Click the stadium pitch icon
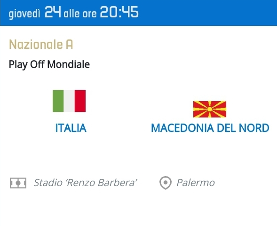Image resolution: width=277 pixels, height=226 pixels. pyautogui.click(x=18, y=183)
